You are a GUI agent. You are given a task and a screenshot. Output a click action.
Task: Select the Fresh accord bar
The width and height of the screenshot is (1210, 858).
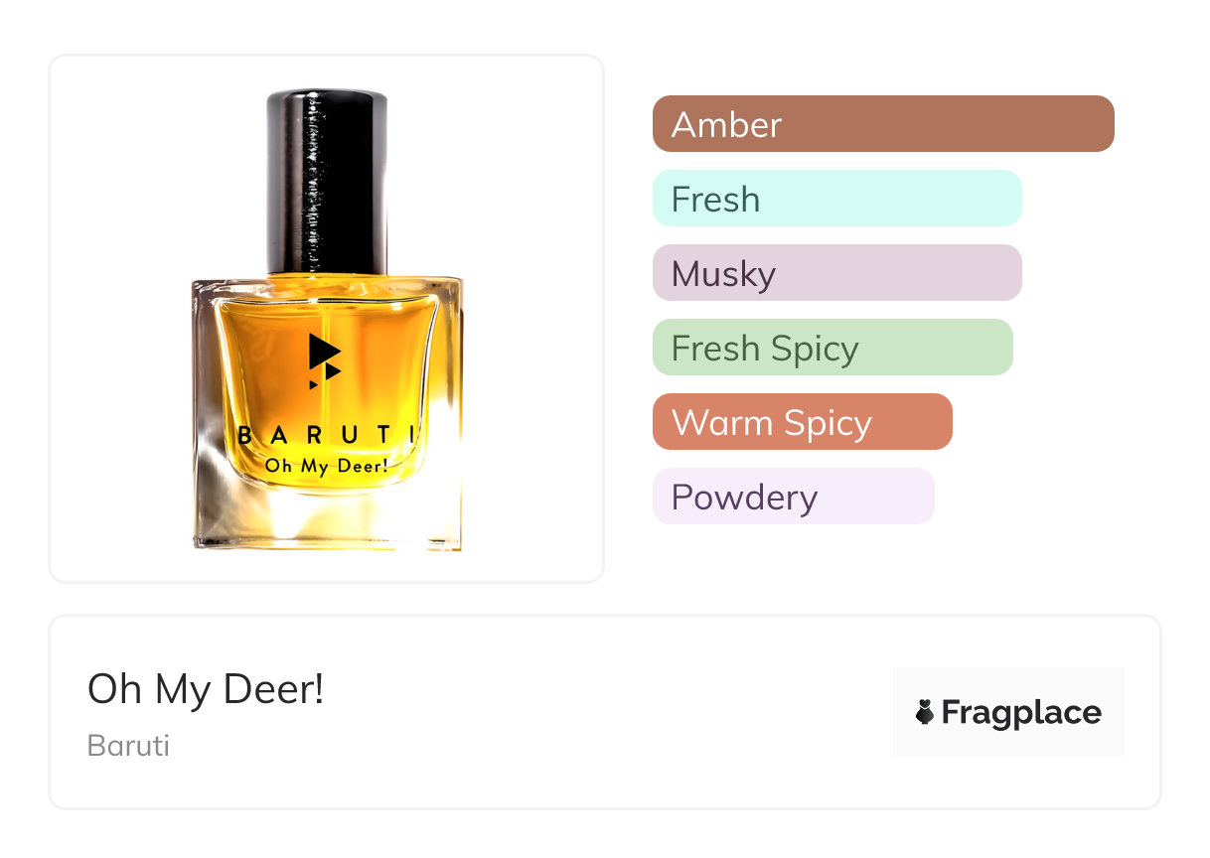point(836,199)
